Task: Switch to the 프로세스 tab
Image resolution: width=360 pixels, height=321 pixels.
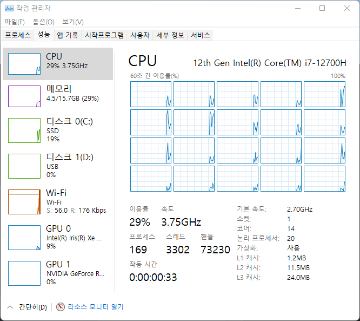Action: pyautogui.click(x=18, y=35)
